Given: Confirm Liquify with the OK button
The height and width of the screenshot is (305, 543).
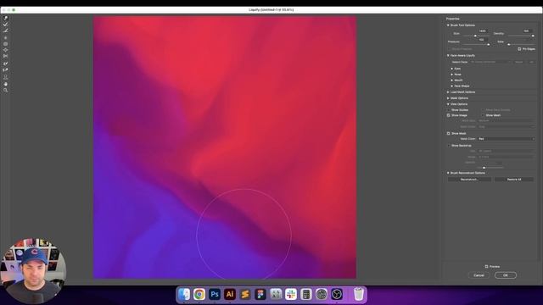Looking at the screenshot, I should click(506, 275).
